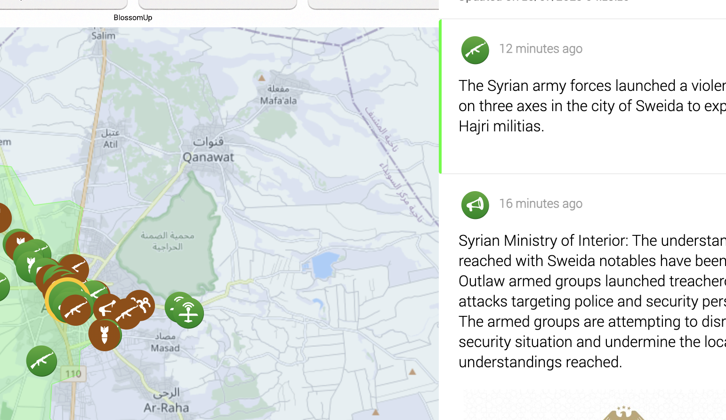Click the route 110 highway shield
Viewport: 726px width, 420px height.
click(x=73, y=374)
